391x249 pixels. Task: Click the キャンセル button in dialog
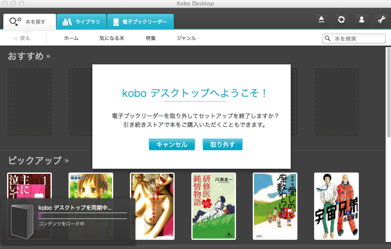click(172, 145)
